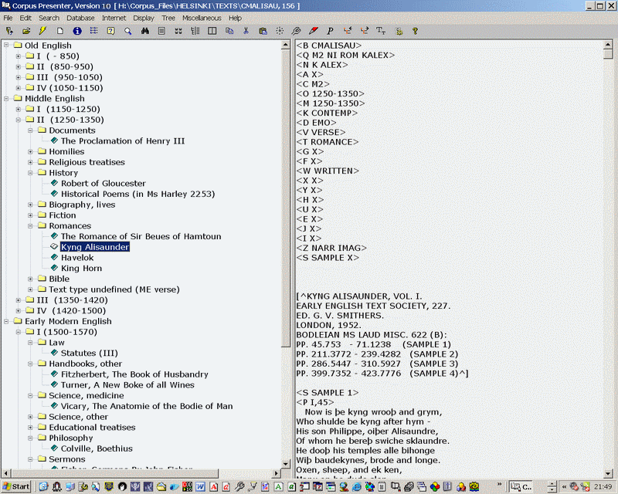
Task: Select Vicary, The Anatomie of the Bodie of Man
Action: click(x=147, y=406)
